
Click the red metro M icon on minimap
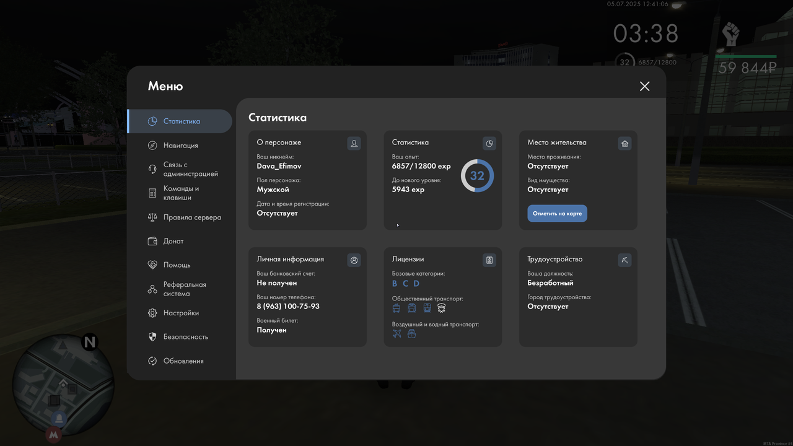coord(54,435)
